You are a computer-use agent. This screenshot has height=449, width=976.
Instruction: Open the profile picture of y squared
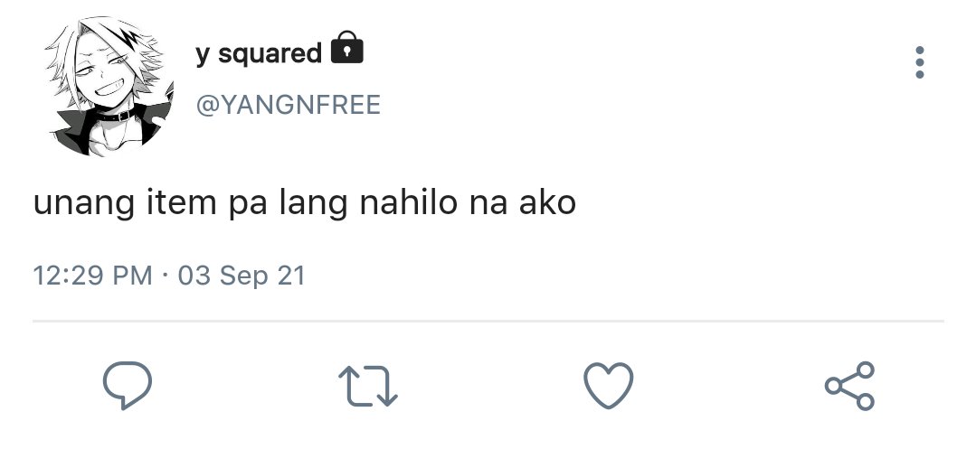[x=109, y=85]
